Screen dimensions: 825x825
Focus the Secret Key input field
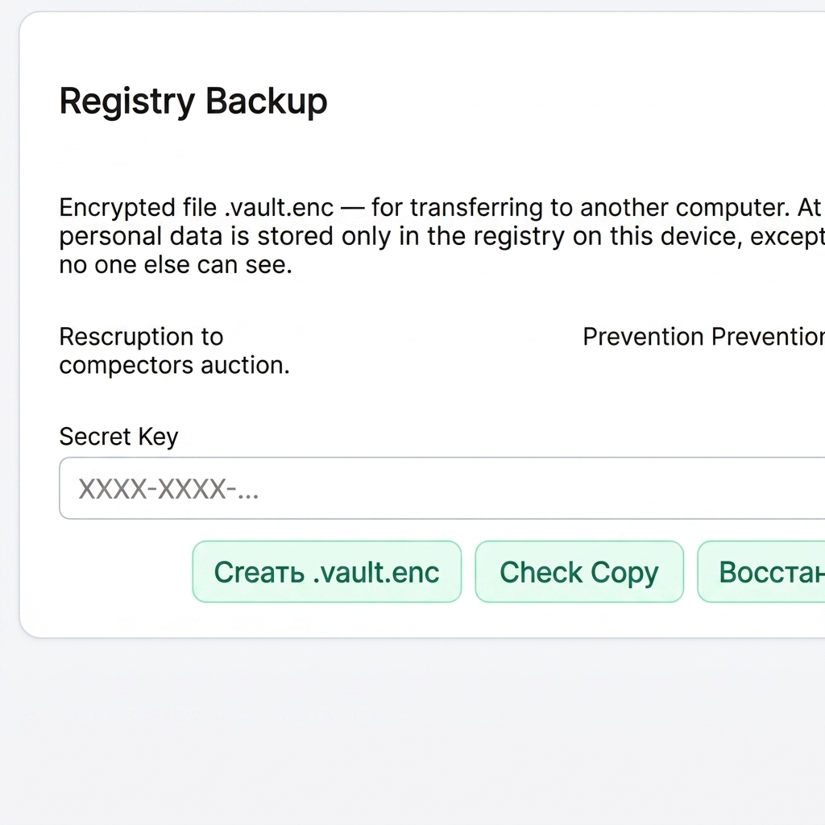pyautogui.click(x=442, y=488)
